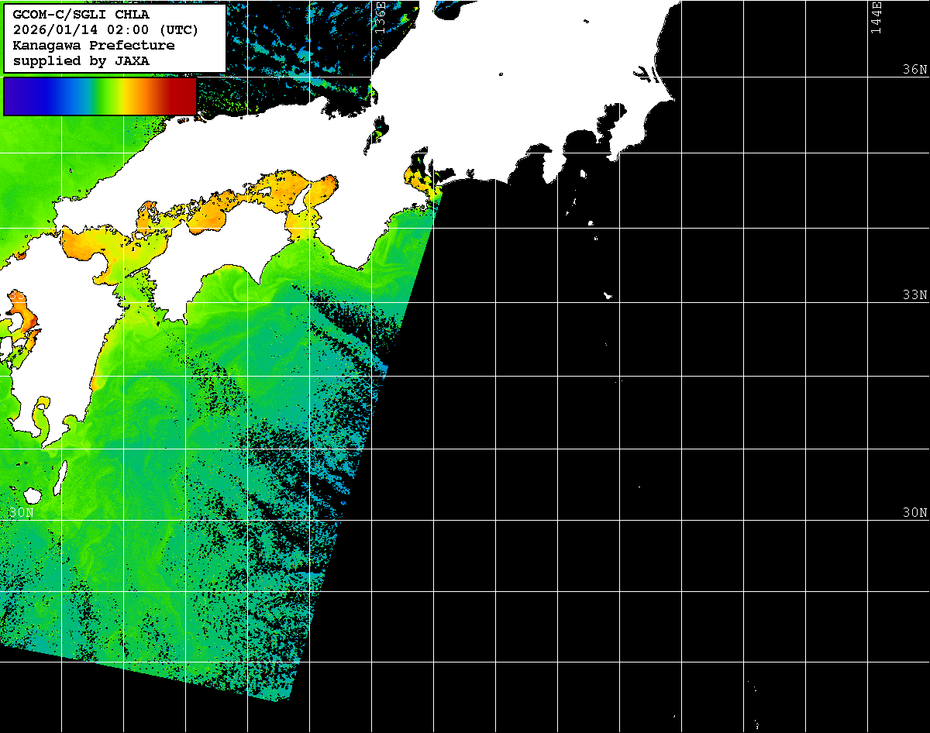
Task: Click the 36N latitude label
Action: (x=914, y=69)
